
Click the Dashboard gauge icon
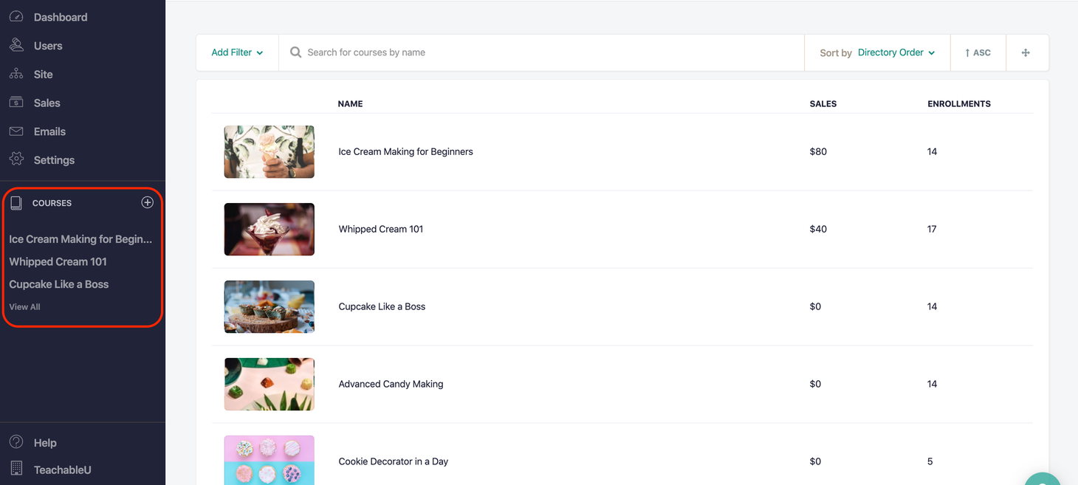[16, 16]
